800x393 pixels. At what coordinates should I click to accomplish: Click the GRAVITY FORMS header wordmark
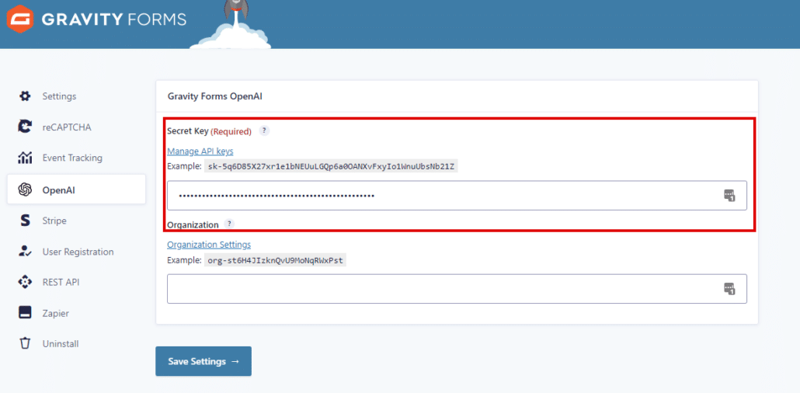point(113,19)
